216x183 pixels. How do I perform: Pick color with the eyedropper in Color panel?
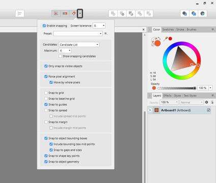click(165, 39)
